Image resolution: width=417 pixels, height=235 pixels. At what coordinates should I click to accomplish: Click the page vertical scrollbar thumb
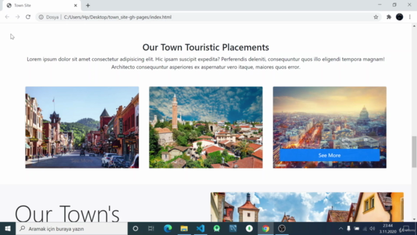coord(414,151)
